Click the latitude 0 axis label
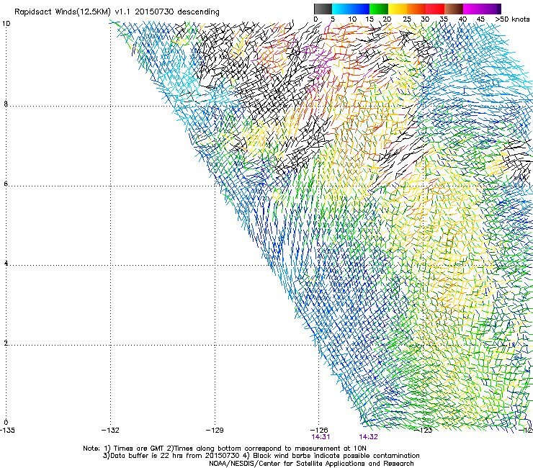The width and height of the screenshot is (533, 468). (x=6, y=423)
